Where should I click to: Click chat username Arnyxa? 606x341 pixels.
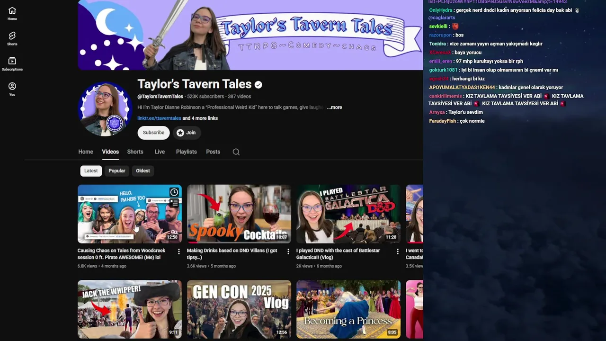click(x=437, y=113)
